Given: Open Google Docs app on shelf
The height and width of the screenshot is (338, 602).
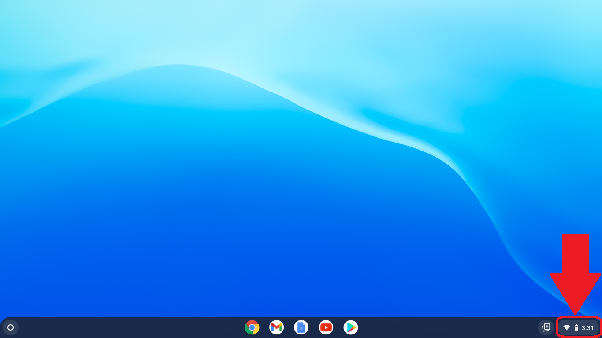Looking at the screenshot, I should (301, 327).
